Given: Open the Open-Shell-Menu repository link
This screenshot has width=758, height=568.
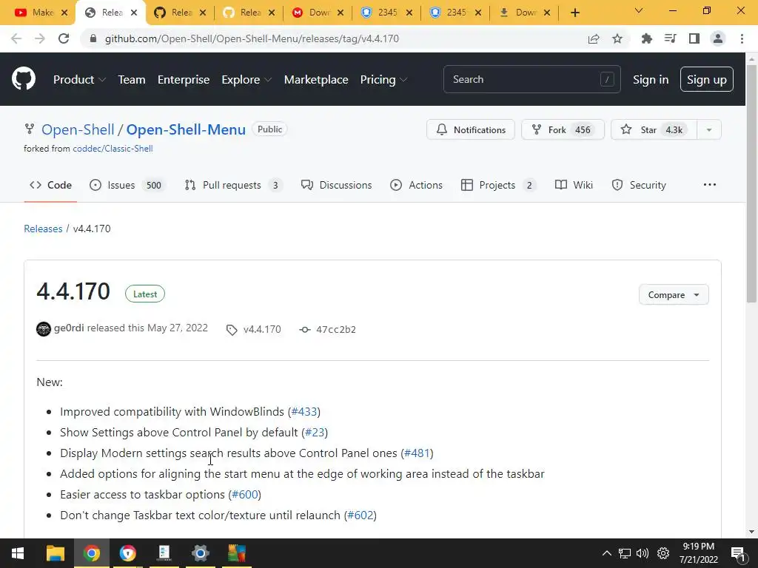Looking at the screenshot, I should click(x=186, y=130).
